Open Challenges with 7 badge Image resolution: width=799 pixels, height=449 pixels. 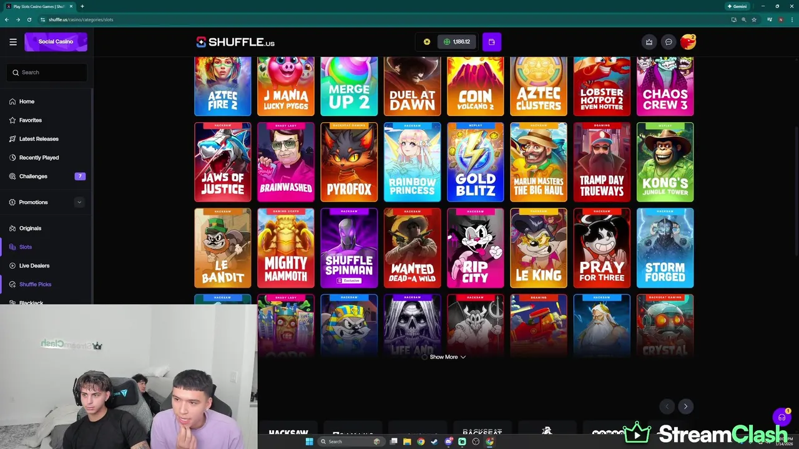[47, 176]
